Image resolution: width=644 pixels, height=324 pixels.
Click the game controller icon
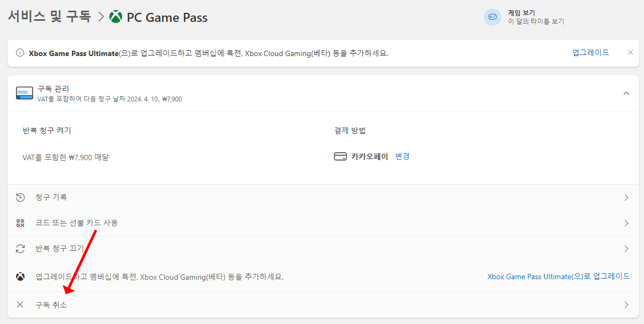tap(492, 17)
